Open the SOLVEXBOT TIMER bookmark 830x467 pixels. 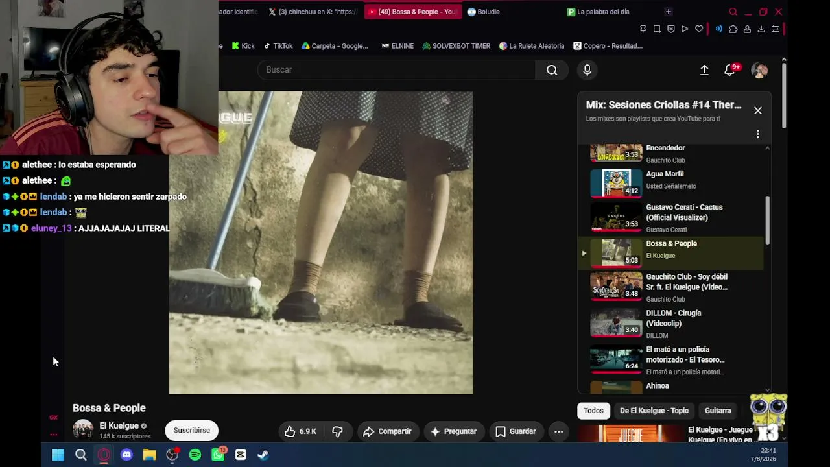(456, 46)
